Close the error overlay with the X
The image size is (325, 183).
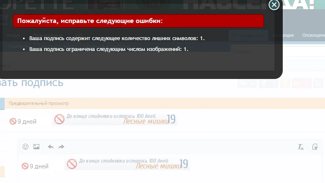pyautogui.click(x=274, y=5)
